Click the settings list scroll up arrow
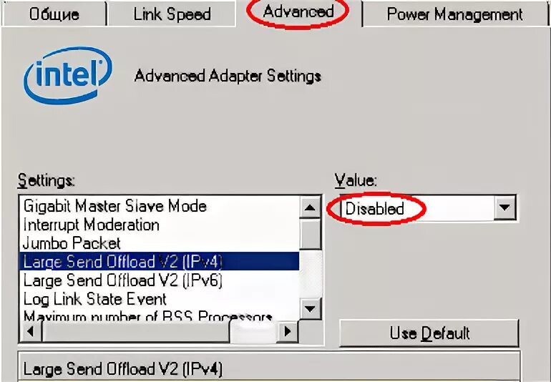Image resolution: width=551 pixels, height=382 pixels. tap(310, 207)
